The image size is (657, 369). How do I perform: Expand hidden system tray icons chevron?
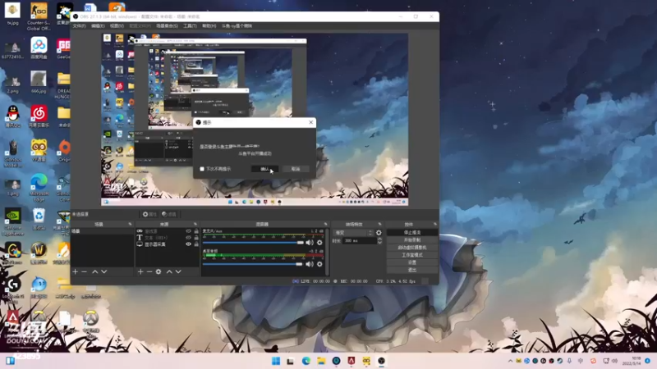[x=510, y=361]
